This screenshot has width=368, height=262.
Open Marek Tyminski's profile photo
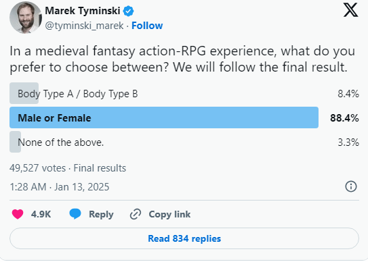tap(26, 18)
